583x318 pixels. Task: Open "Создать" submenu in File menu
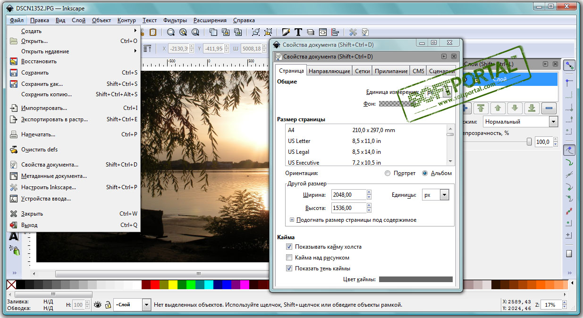[74, 31]
